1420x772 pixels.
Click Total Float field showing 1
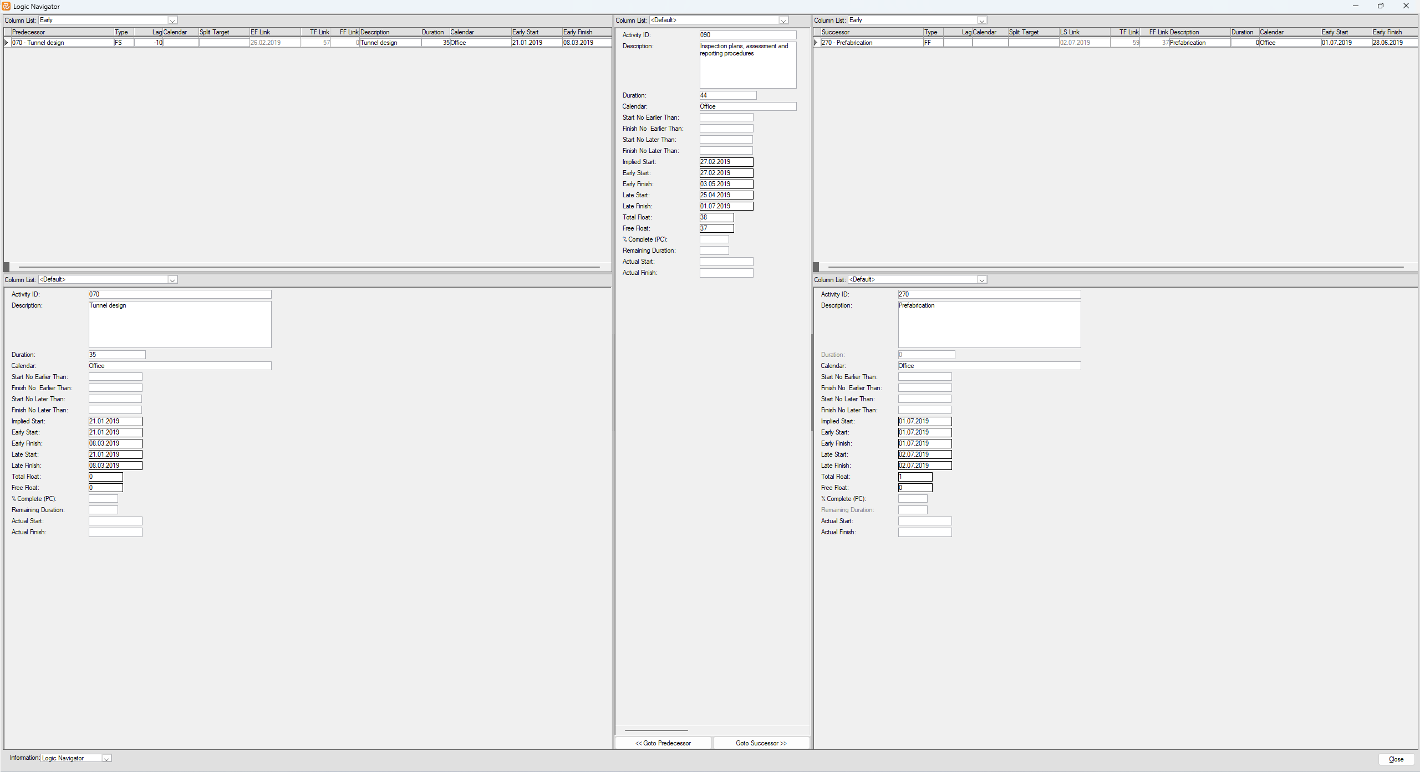(x=915, y=477)
